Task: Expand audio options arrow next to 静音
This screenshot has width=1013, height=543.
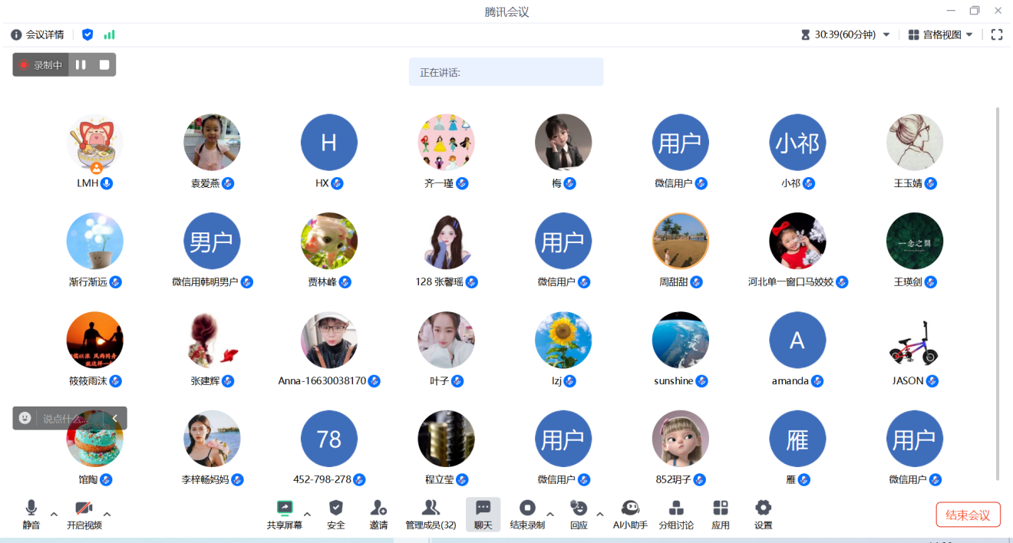Action: click(54, 514)
